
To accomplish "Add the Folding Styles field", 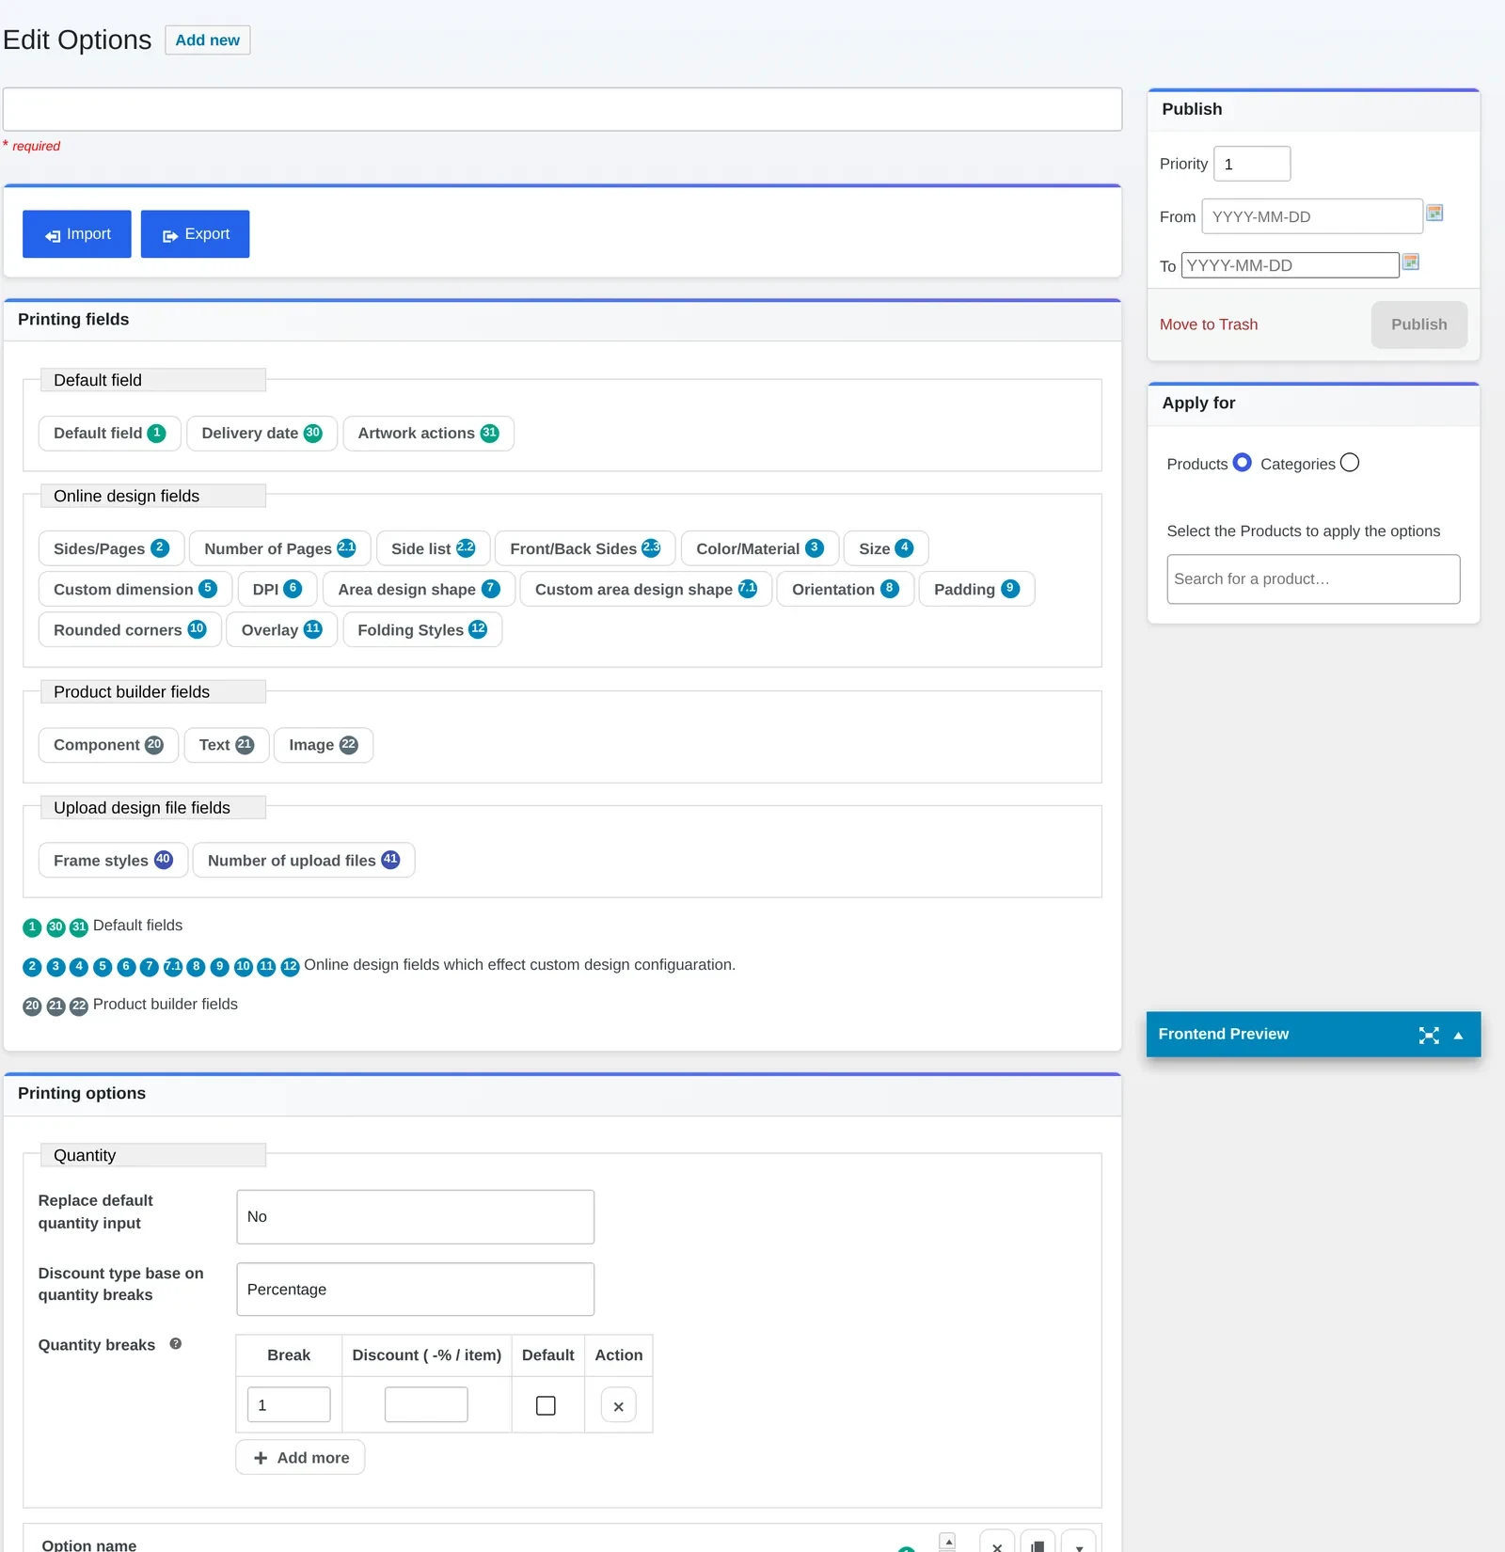I will click(422, 630).
